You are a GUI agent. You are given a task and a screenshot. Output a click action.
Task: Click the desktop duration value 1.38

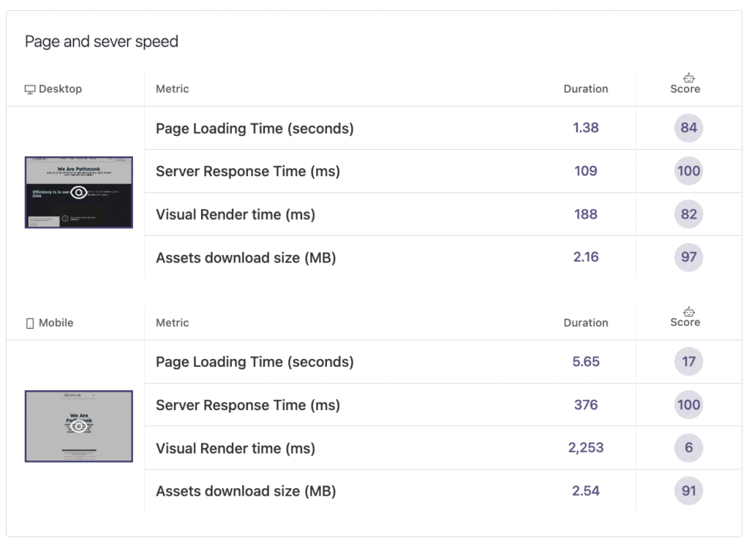(585, 128)
